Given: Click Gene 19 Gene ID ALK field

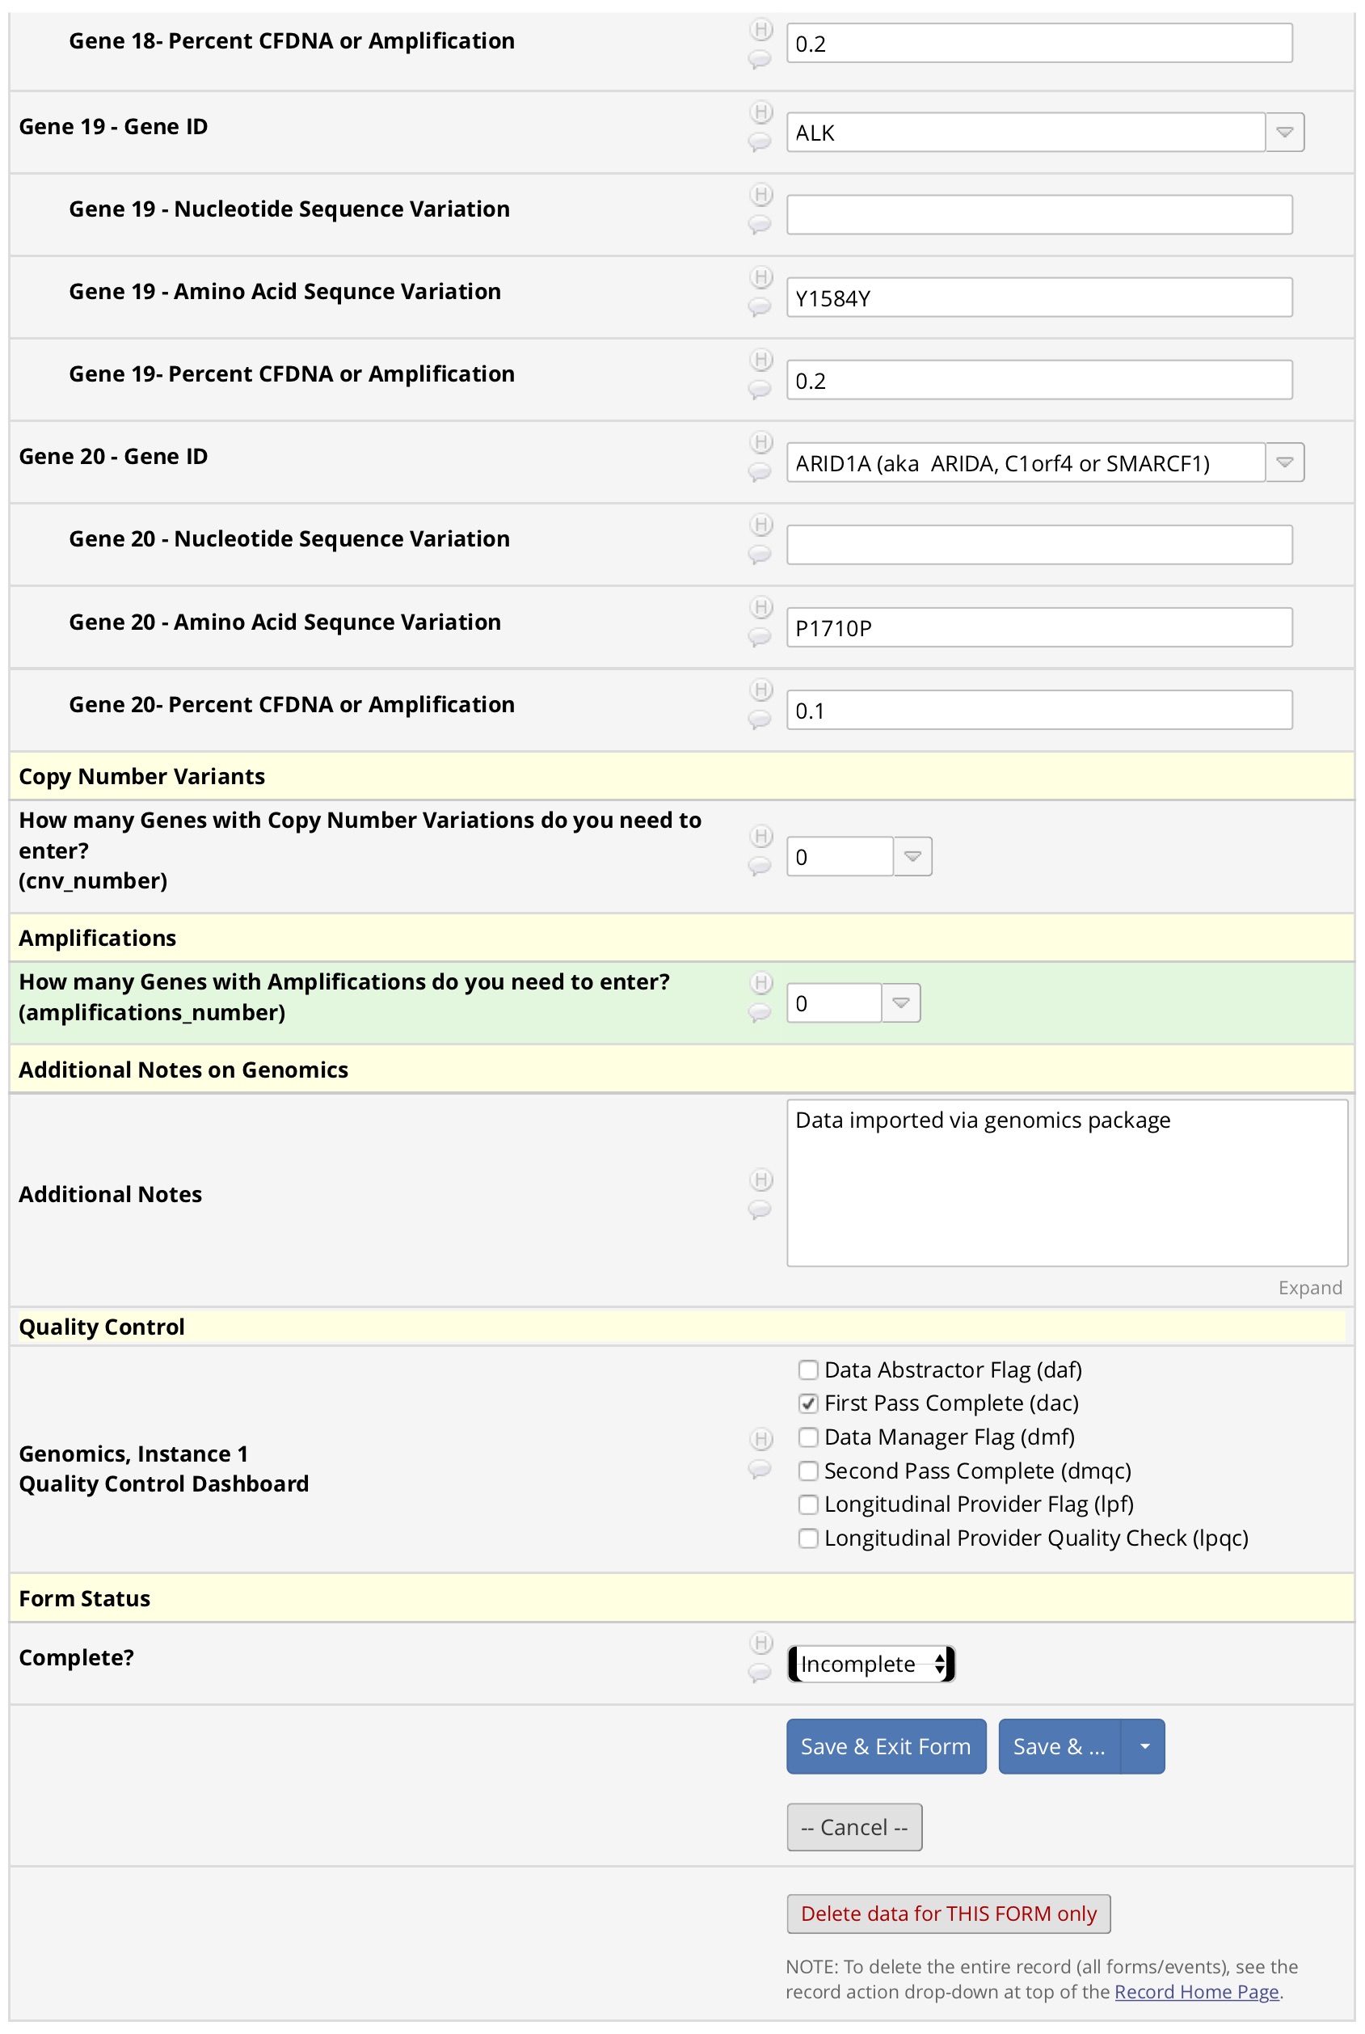Looking at the screenshot, I should [x=1026, y=133].
